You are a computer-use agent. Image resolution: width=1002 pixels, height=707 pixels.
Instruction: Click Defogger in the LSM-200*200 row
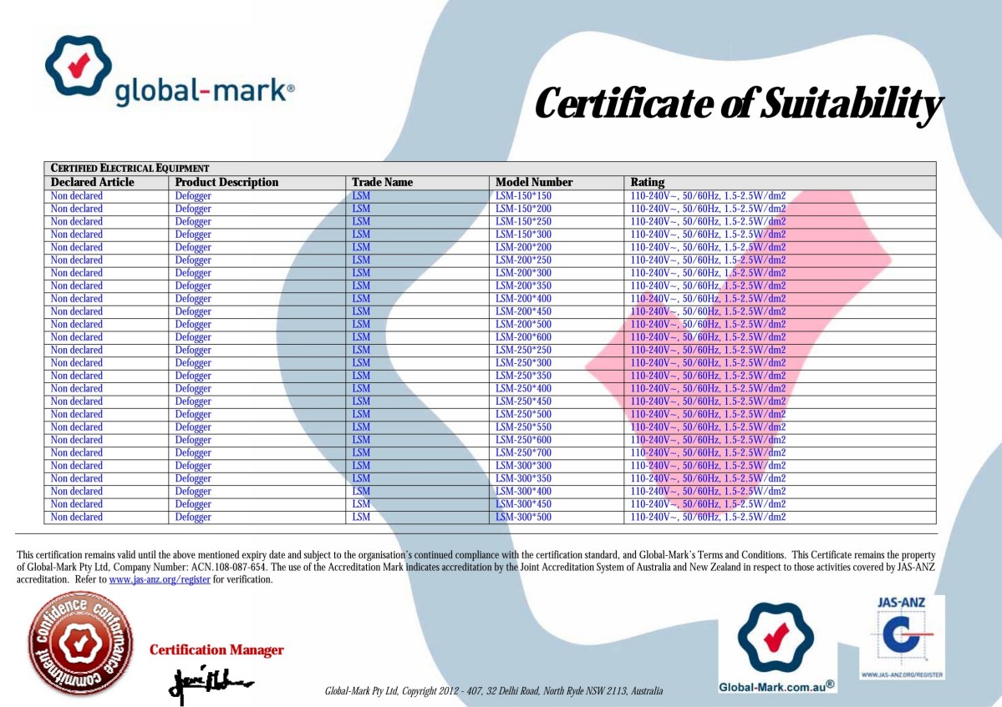coord(193,248)
